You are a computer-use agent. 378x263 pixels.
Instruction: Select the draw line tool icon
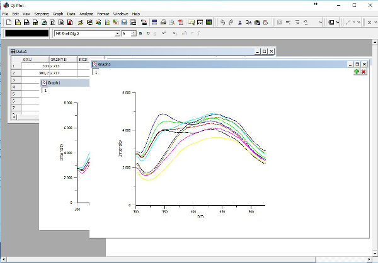pyautogui.click(x=349, y=22)
